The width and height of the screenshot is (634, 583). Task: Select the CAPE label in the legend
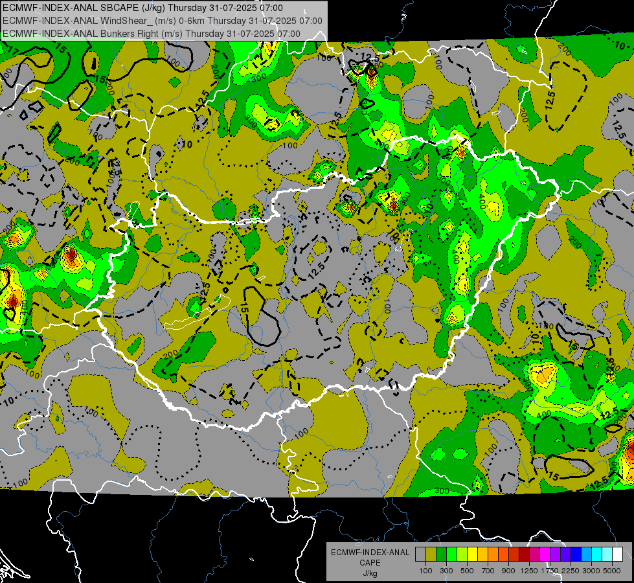click(370, 563)
